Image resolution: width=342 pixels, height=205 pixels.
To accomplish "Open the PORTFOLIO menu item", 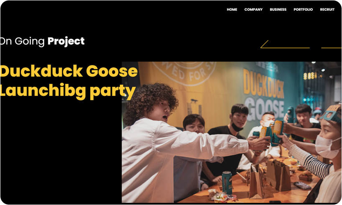I will click(303, 10).
